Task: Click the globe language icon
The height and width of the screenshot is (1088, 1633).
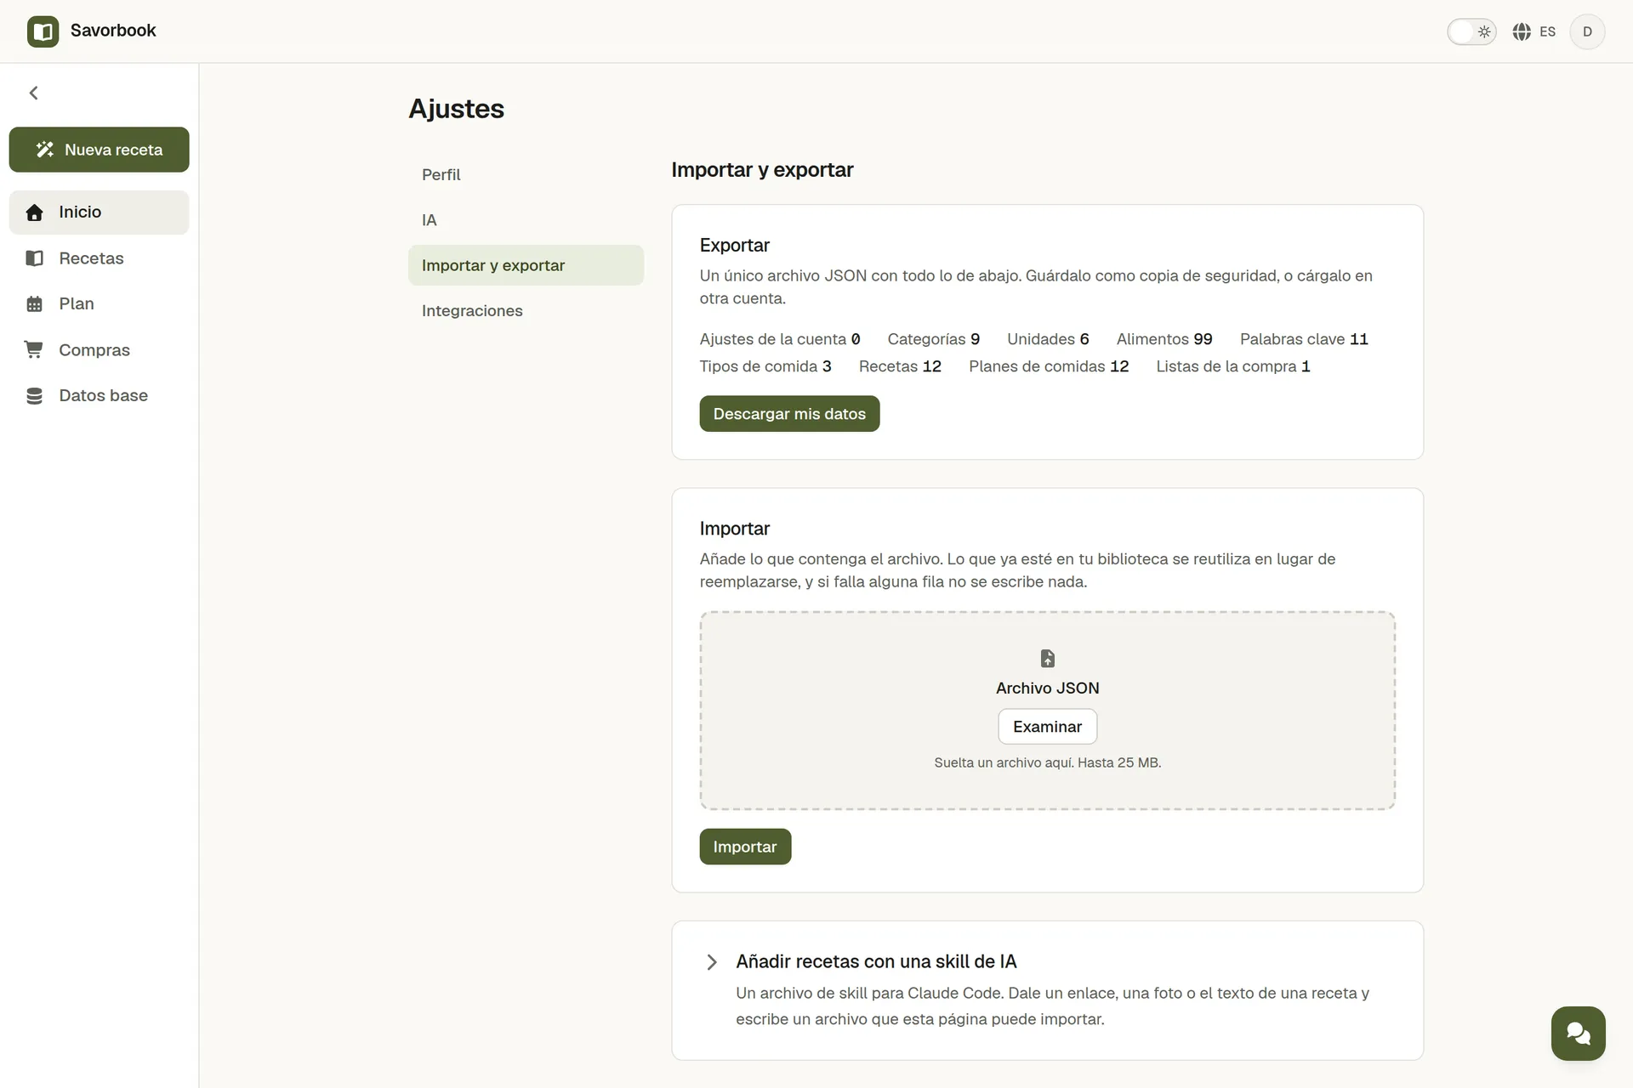Action: 1522,31
